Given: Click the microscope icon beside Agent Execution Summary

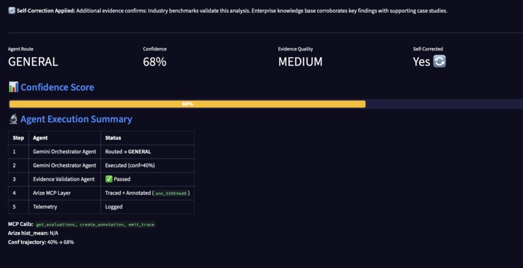Looking at the screenshot, I should click(14, 119).
